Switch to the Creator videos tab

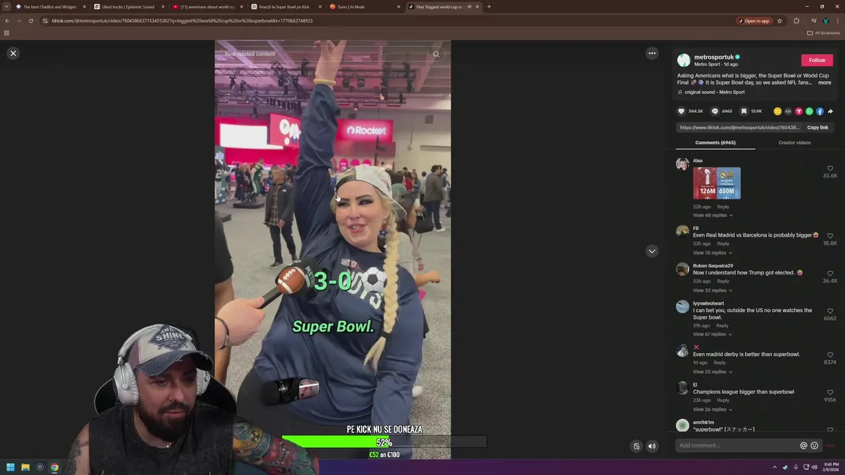tap(795, 142)
